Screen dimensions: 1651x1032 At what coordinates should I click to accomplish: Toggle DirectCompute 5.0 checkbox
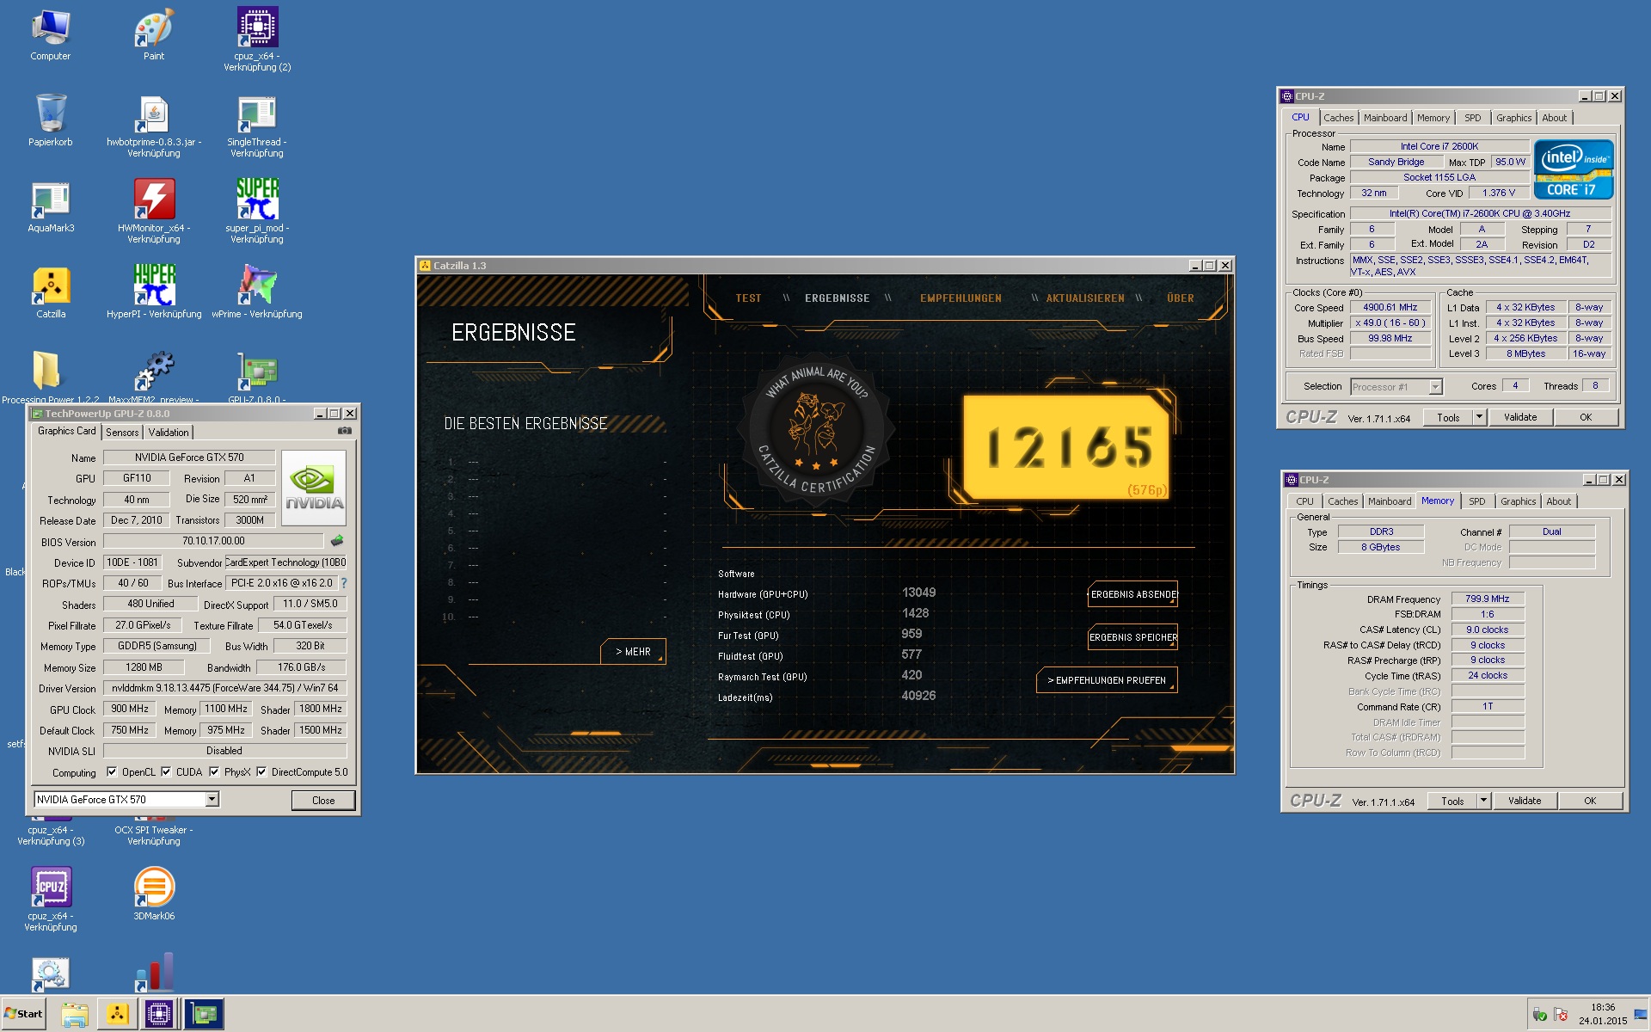pos(261,771)
